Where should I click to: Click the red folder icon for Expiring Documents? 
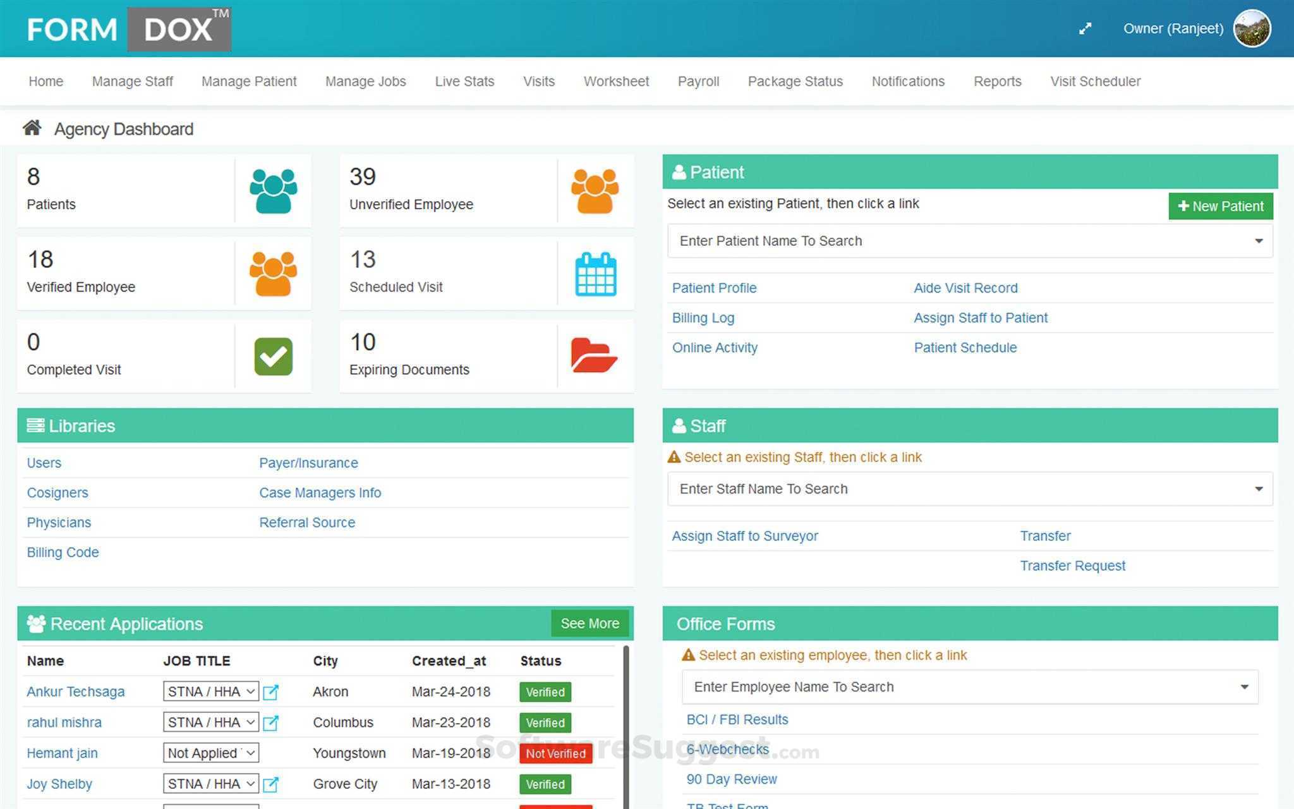593,356
